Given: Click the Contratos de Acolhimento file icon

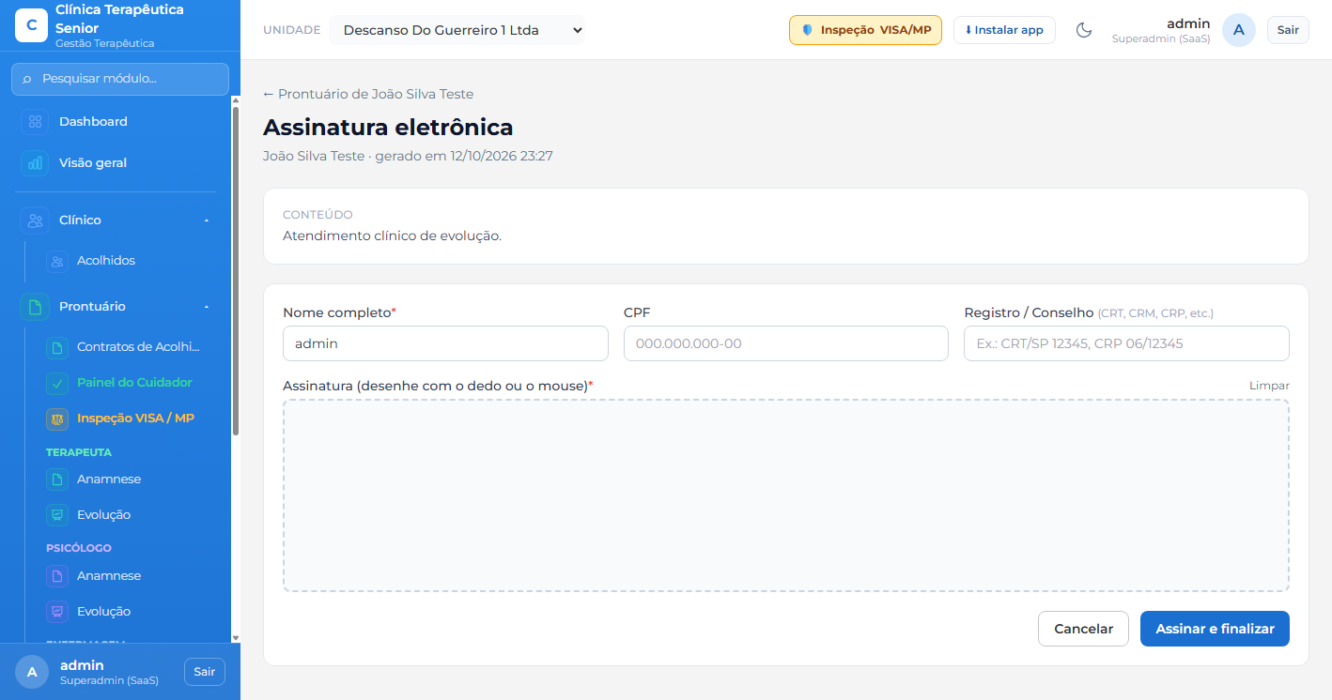Looking at the screenshot, I should tap(57, 348).
